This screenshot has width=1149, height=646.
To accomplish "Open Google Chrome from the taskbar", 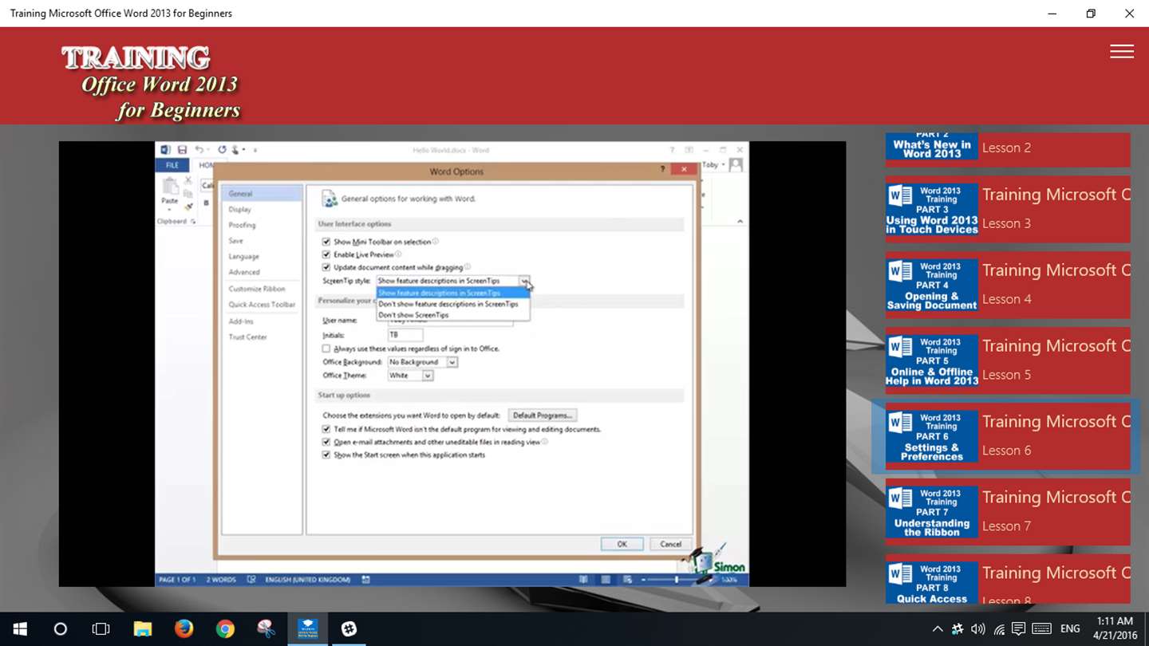I will 225,629.
